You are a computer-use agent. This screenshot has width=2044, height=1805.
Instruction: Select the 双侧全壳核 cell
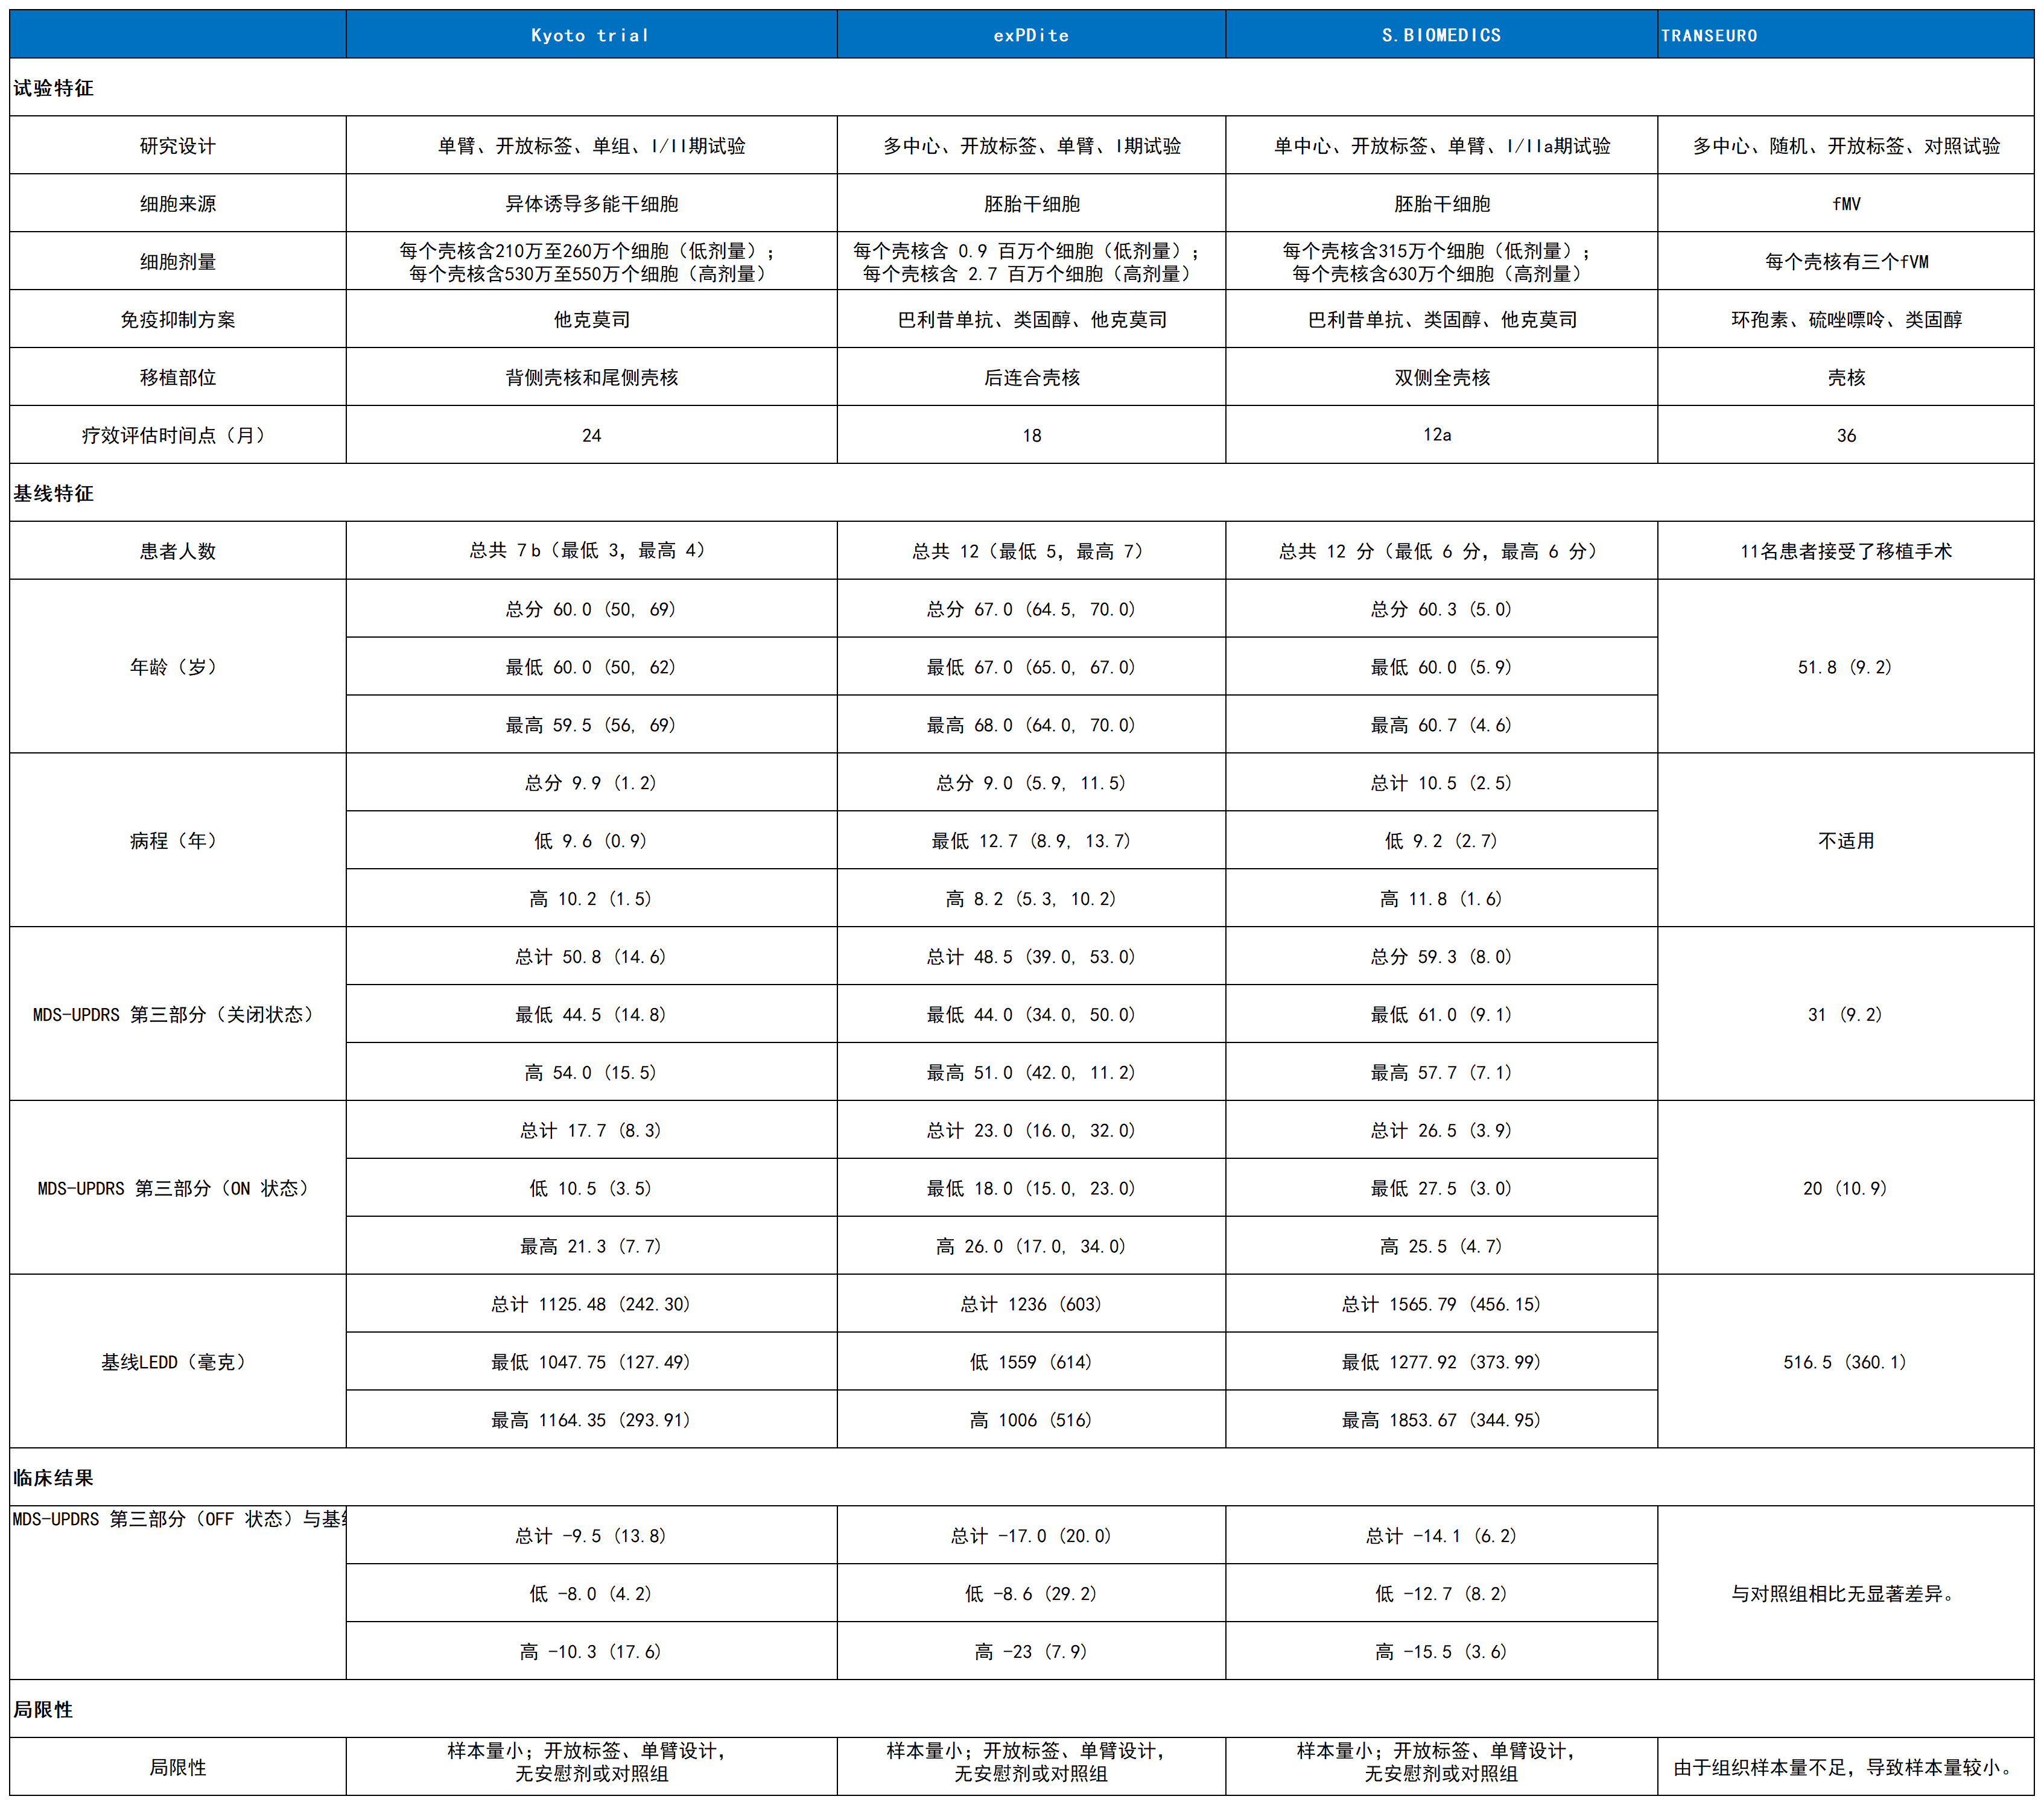(1441, 378)
